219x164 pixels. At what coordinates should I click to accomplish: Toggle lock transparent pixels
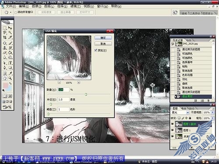(179, 118)
